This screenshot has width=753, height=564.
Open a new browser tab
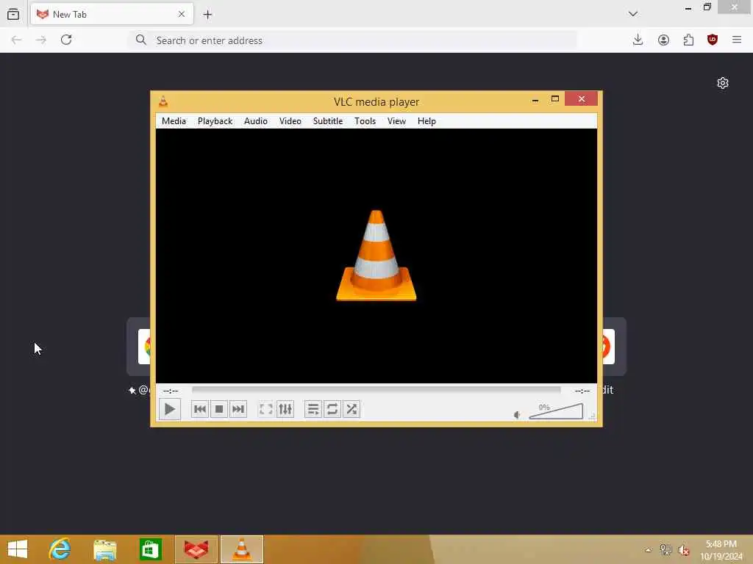pos(207,15)
